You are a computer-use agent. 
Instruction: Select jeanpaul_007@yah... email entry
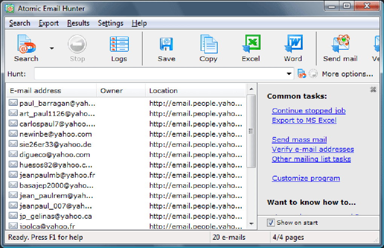(56, 206)
